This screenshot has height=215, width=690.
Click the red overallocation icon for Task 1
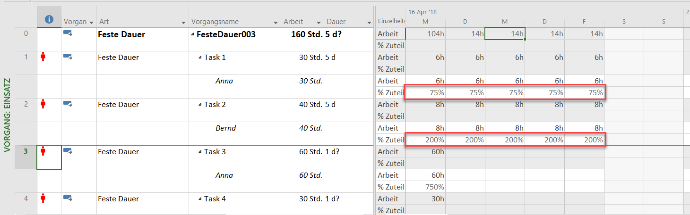pyautogui.click(x=43, y=57)
